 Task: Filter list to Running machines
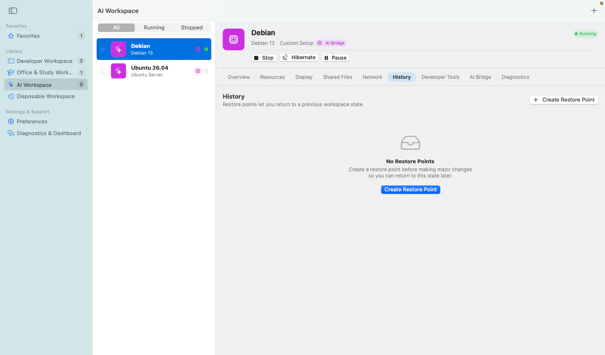tap(154, 28)
